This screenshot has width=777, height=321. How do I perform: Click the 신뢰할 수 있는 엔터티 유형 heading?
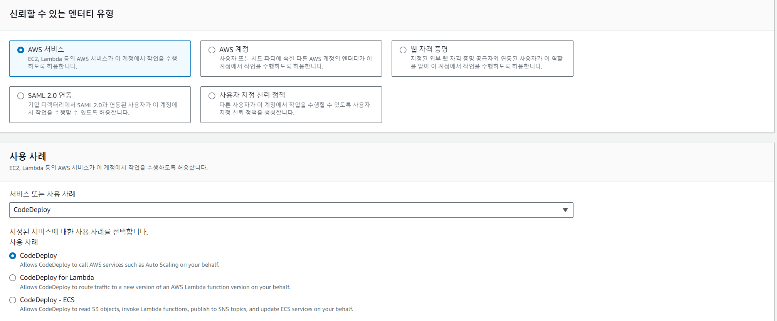tap(61, 14)
